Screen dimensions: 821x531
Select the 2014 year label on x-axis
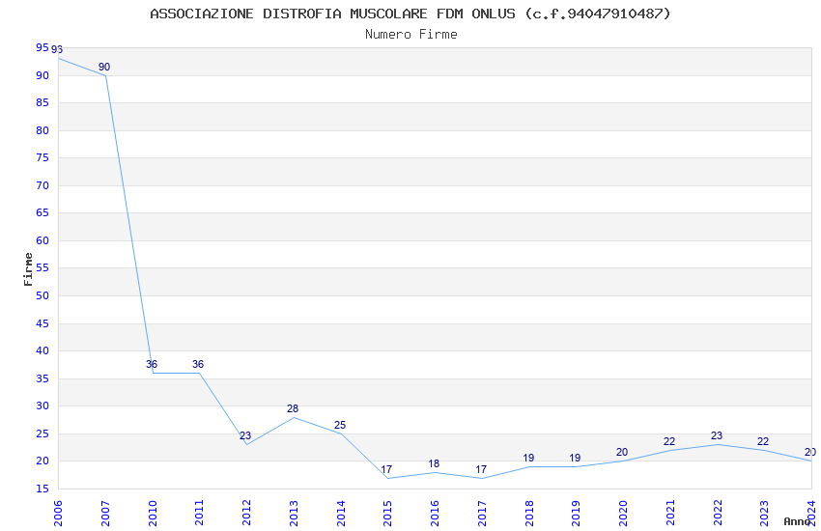pyautogui.click(x=341, y=513)
